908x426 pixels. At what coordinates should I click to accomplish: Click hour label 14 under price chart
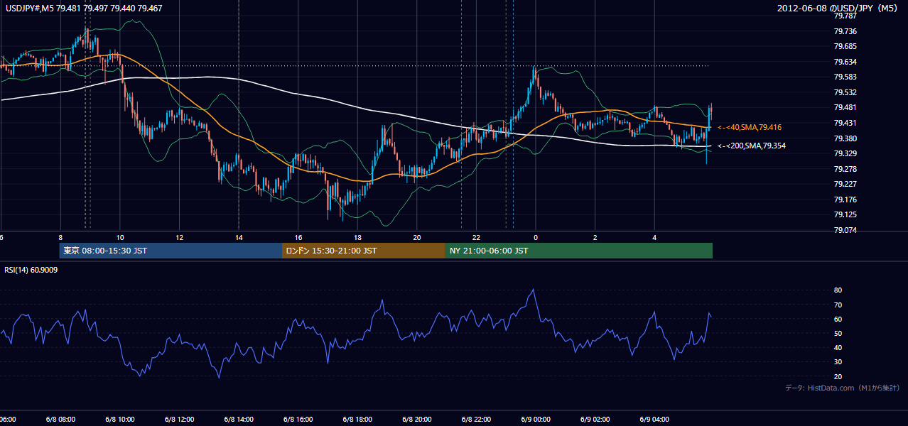click(x=239, y=237)
